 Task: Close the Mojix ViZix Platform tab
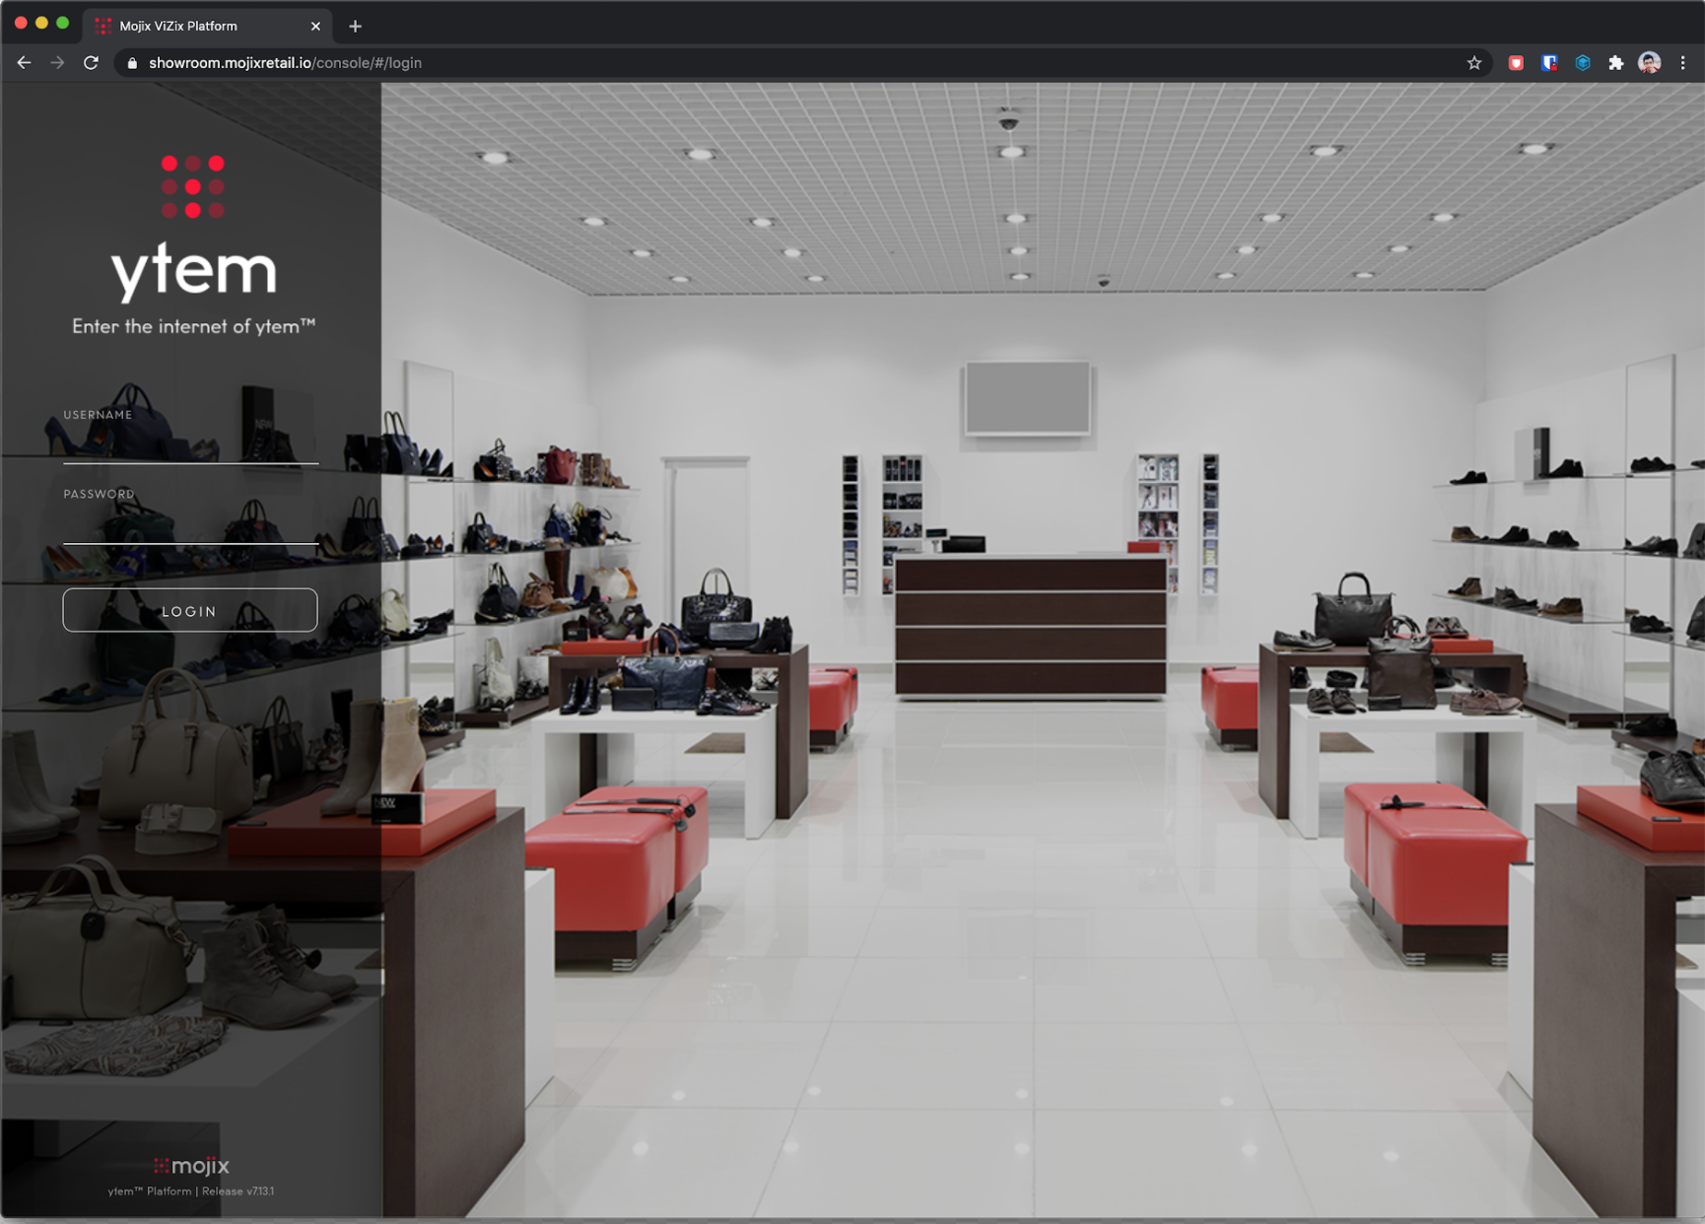click(x=315, y=26)
